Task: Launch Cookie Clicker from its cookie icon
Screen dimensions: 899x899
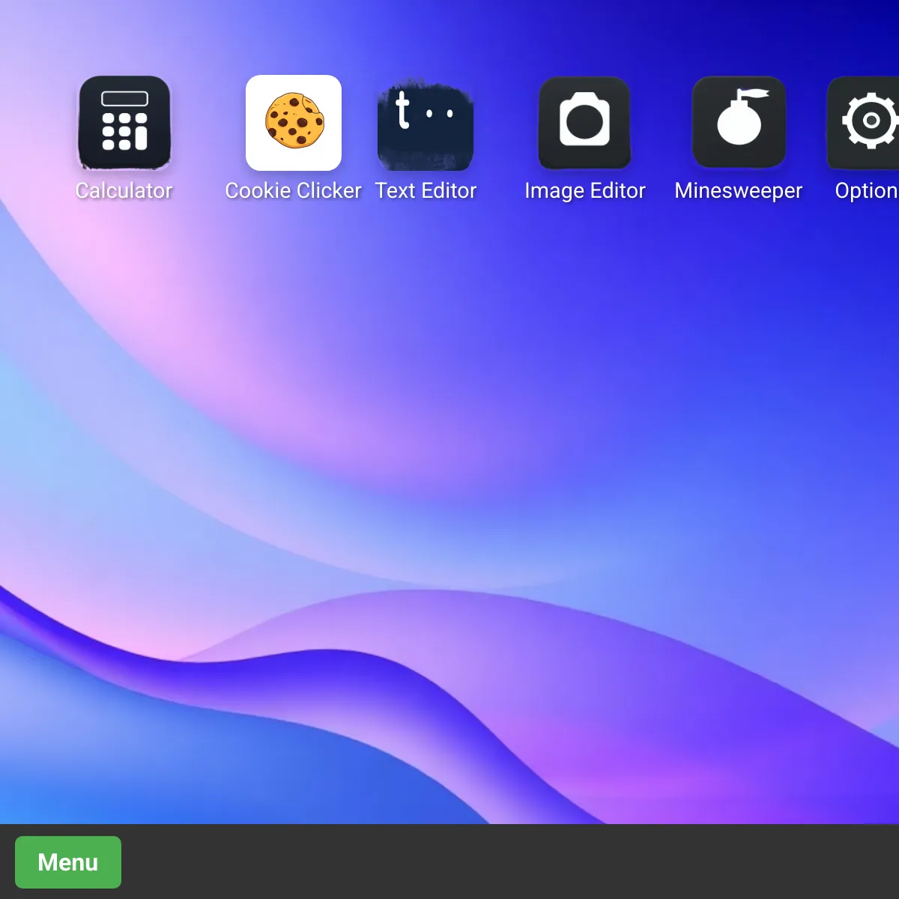Action: [294, 123]
